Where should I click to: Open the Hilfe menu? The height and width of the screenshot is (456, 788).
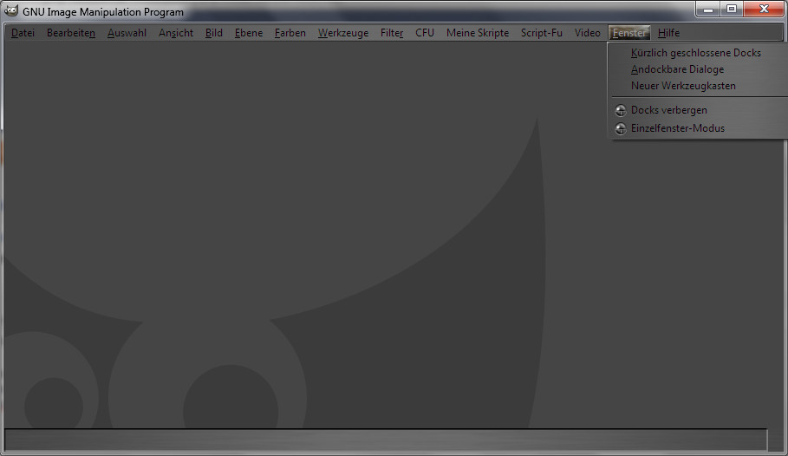[668, 33]
